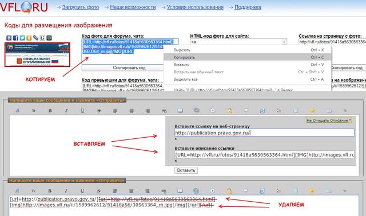366x216 pixels.
Task: Share the photo to LiveJournal pencil icon
Action: click(35, 38)
